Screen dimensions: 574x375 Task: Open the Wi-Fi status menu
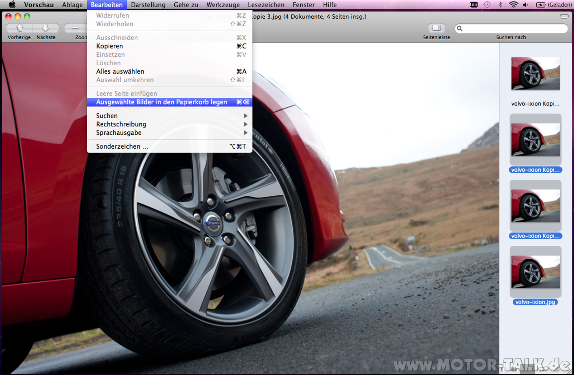pos(513,5)
